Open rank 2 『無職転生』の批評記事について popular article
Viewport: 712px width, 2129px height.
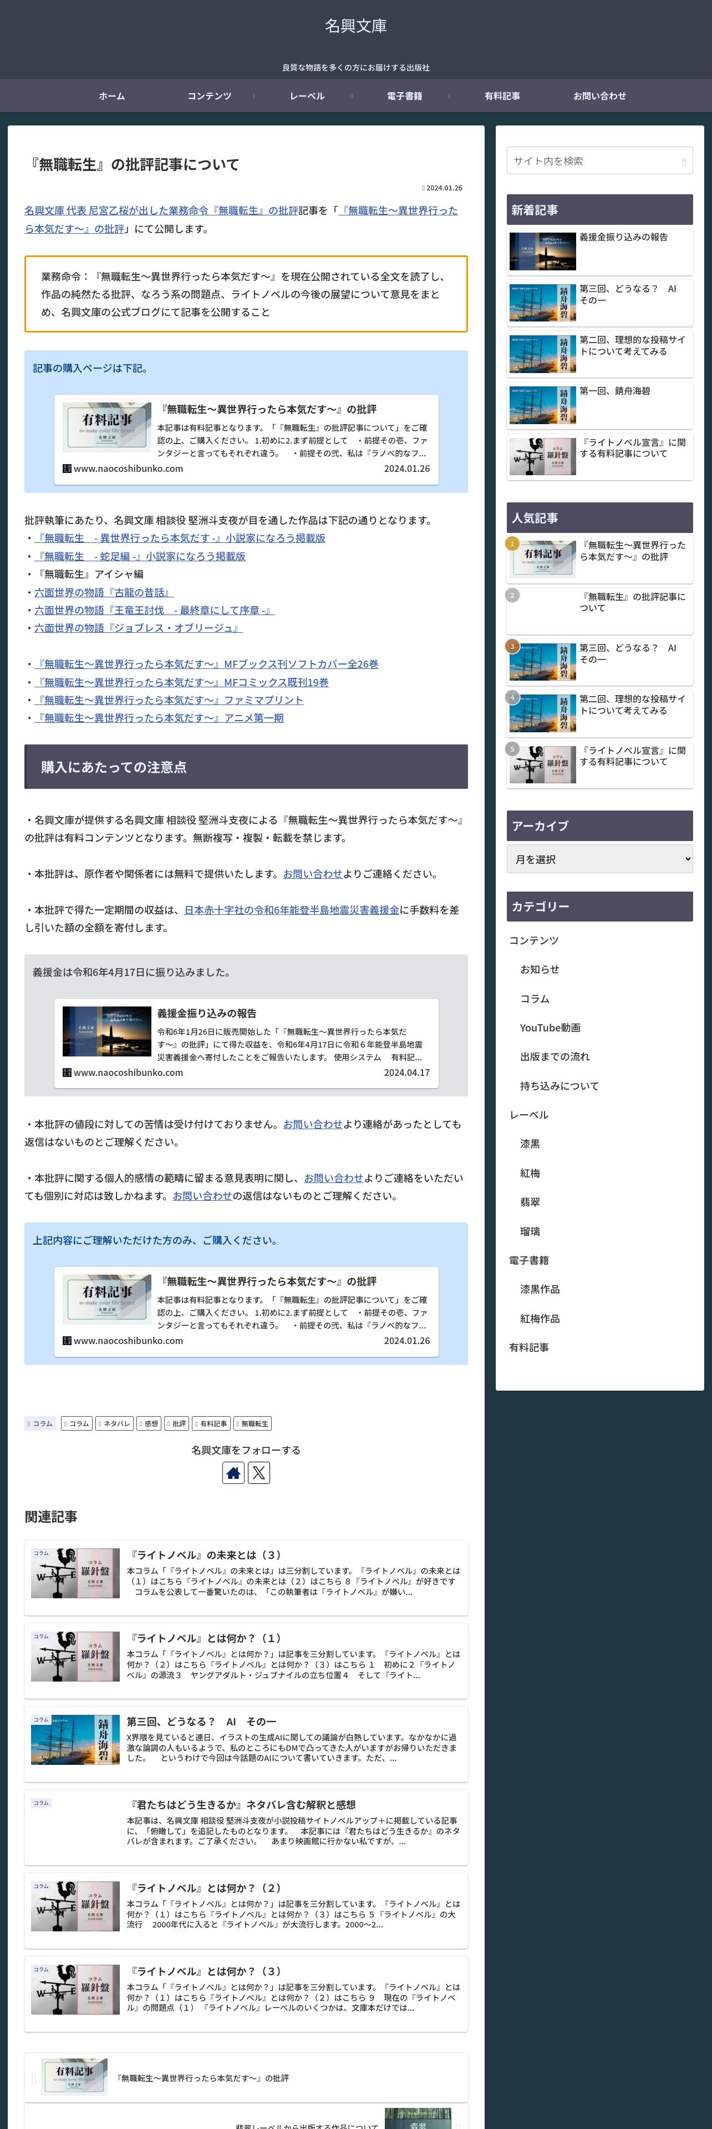599,612
